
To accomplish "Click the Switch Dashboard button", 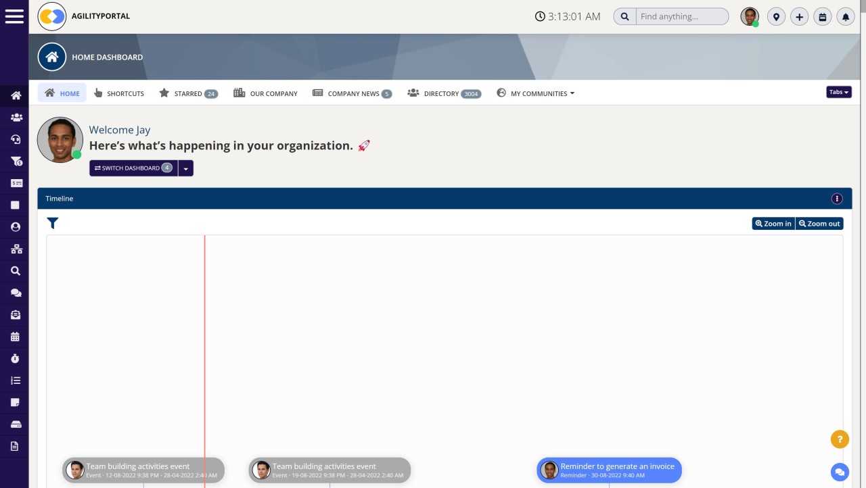I will click(133, 168).
